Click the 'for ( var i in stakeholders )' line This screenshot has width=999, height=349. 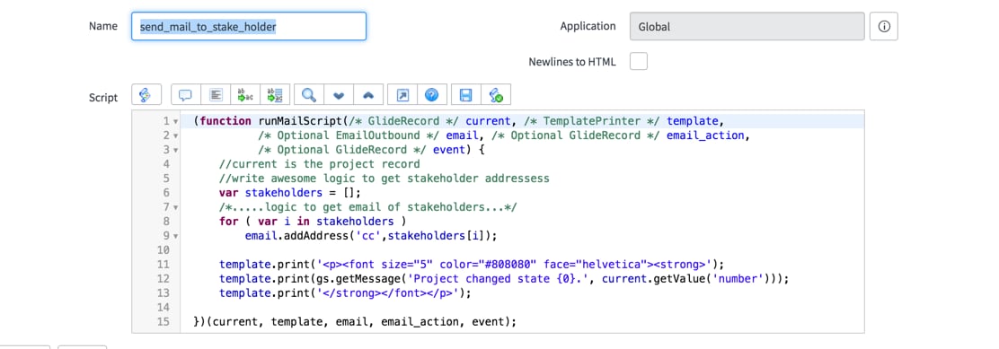pos(313,222)
